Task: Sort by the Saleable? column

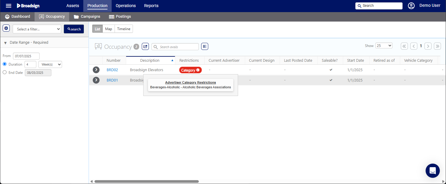Action: (x=330, y=60)
